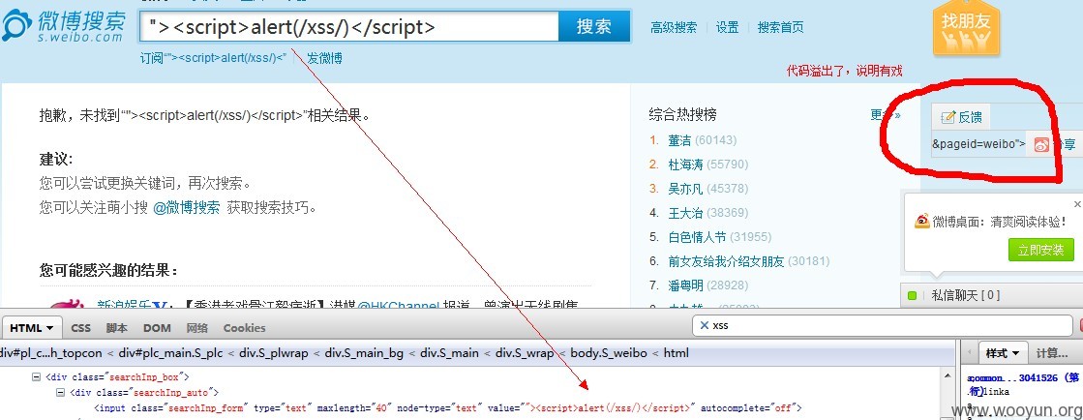
Task: Click the 立即安装 install button
Action: coord(1040,250)
